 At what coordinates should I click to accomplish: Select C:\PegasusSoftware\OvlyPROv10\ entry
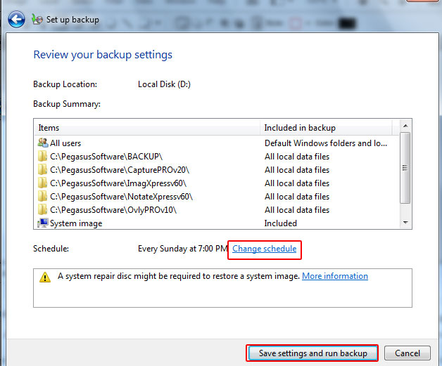(113, 210)
